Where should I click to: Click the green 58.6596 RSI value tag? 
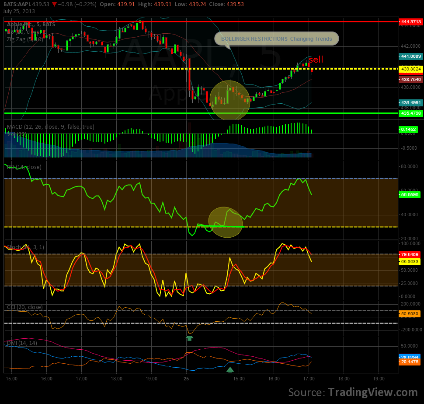click(410, 194)
